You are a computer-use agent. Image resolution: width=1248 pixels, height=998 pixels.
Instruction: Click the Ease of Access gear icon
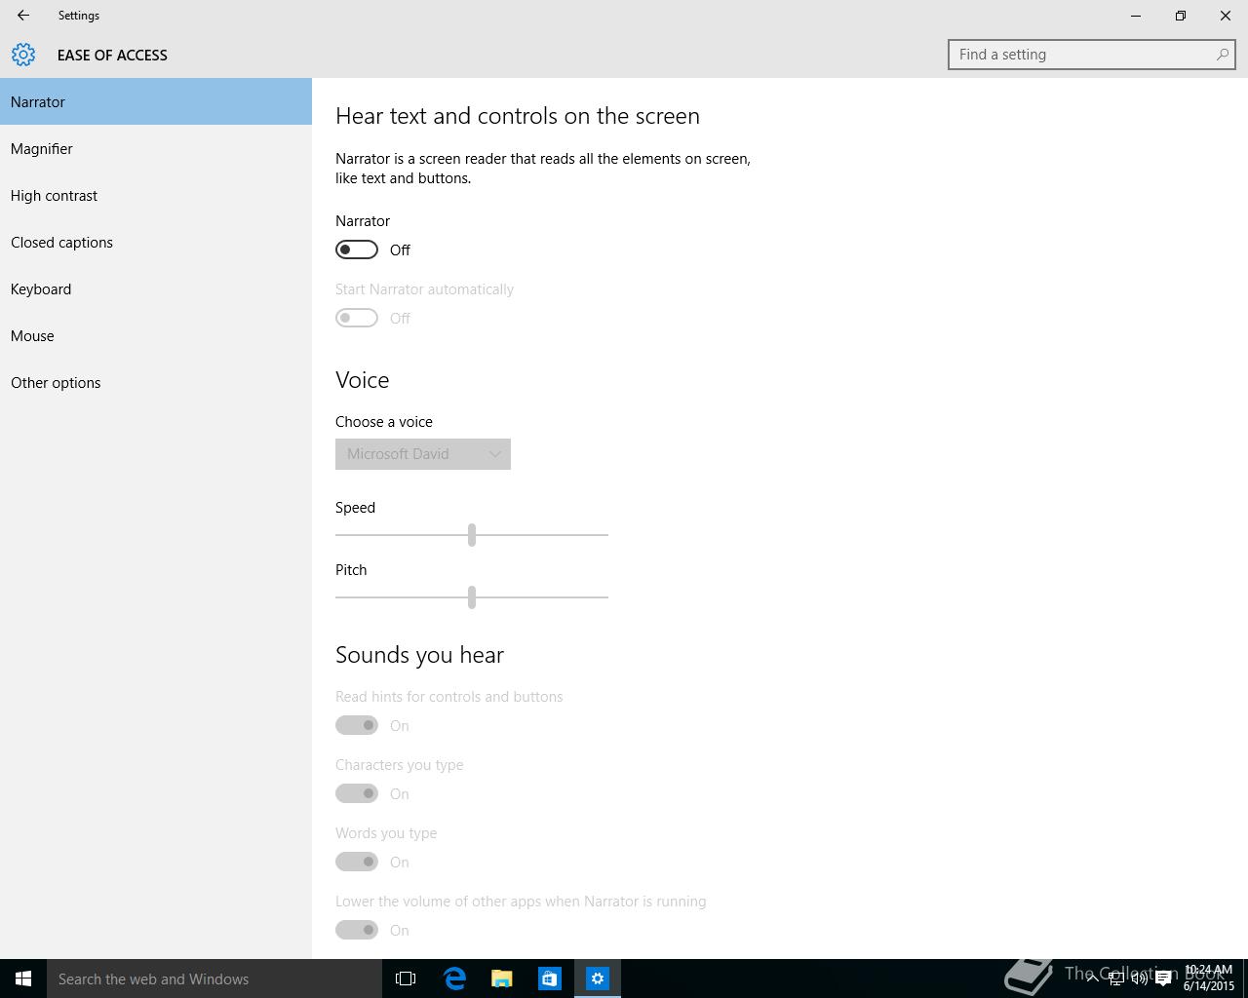(23, 55)
